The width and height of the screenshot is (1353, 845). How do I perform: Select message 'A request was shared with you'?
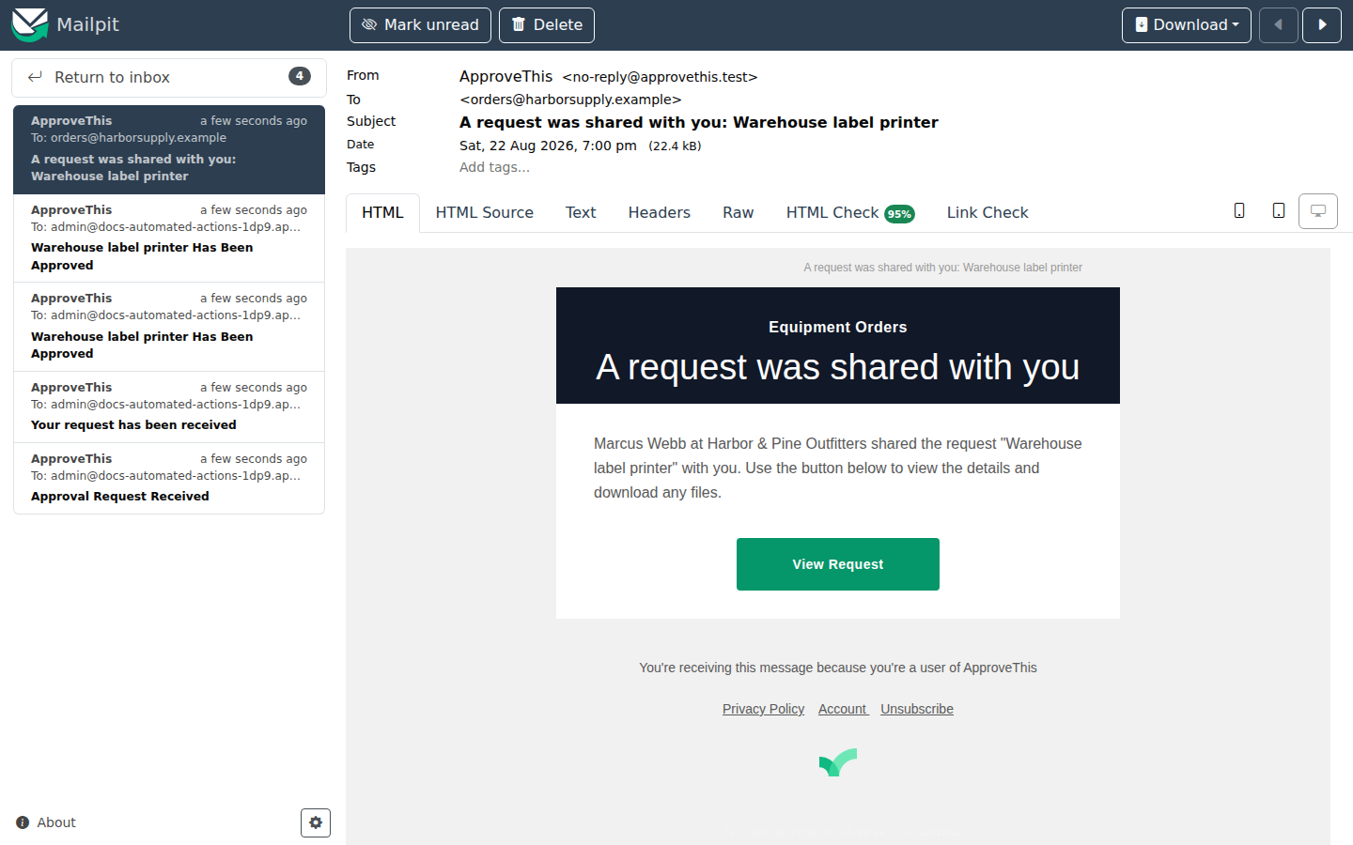(x=169, y=149)
